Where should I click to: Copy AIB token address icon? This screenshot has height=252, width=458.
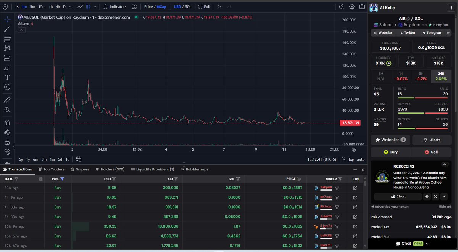click(408, 19)
